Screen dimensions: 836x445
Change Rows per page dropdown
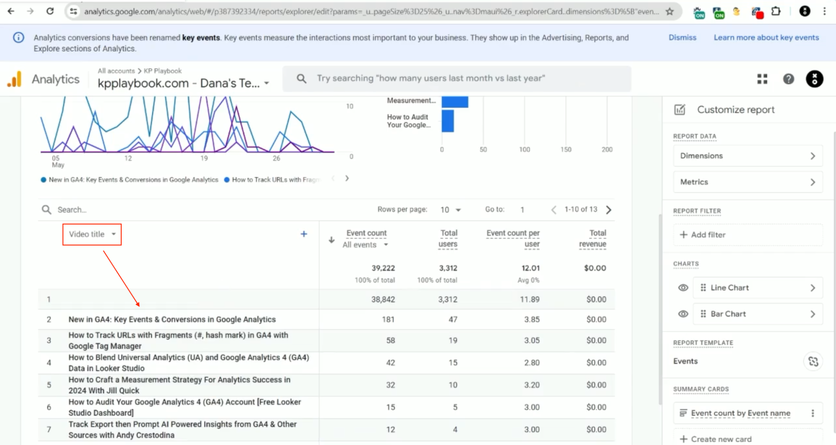pyautogui.click(x=450, y=210)
